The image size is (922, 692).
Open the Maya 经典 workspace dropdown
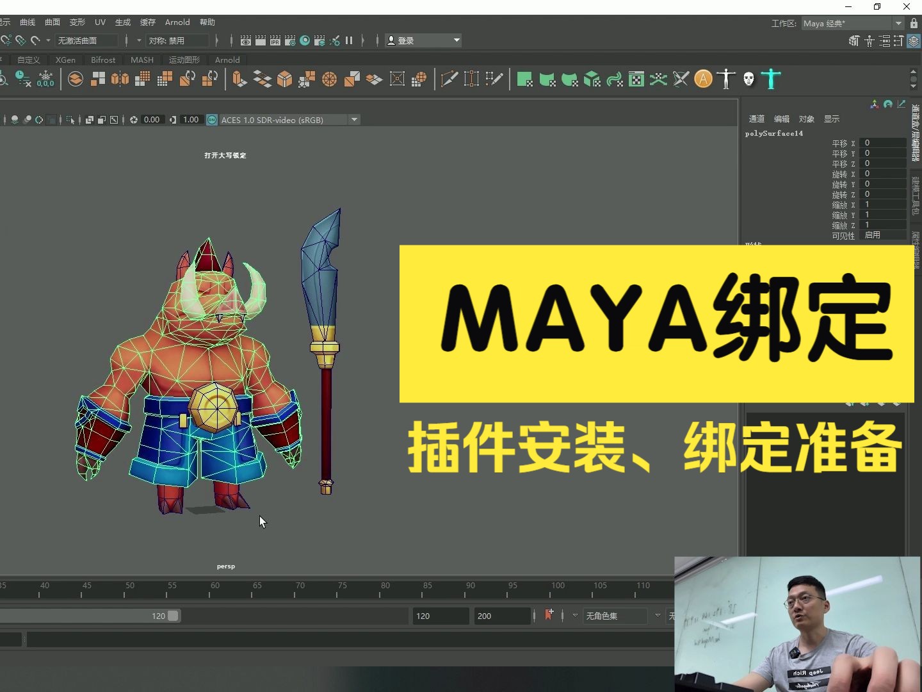pyautogui.click(x=846, y=23)
